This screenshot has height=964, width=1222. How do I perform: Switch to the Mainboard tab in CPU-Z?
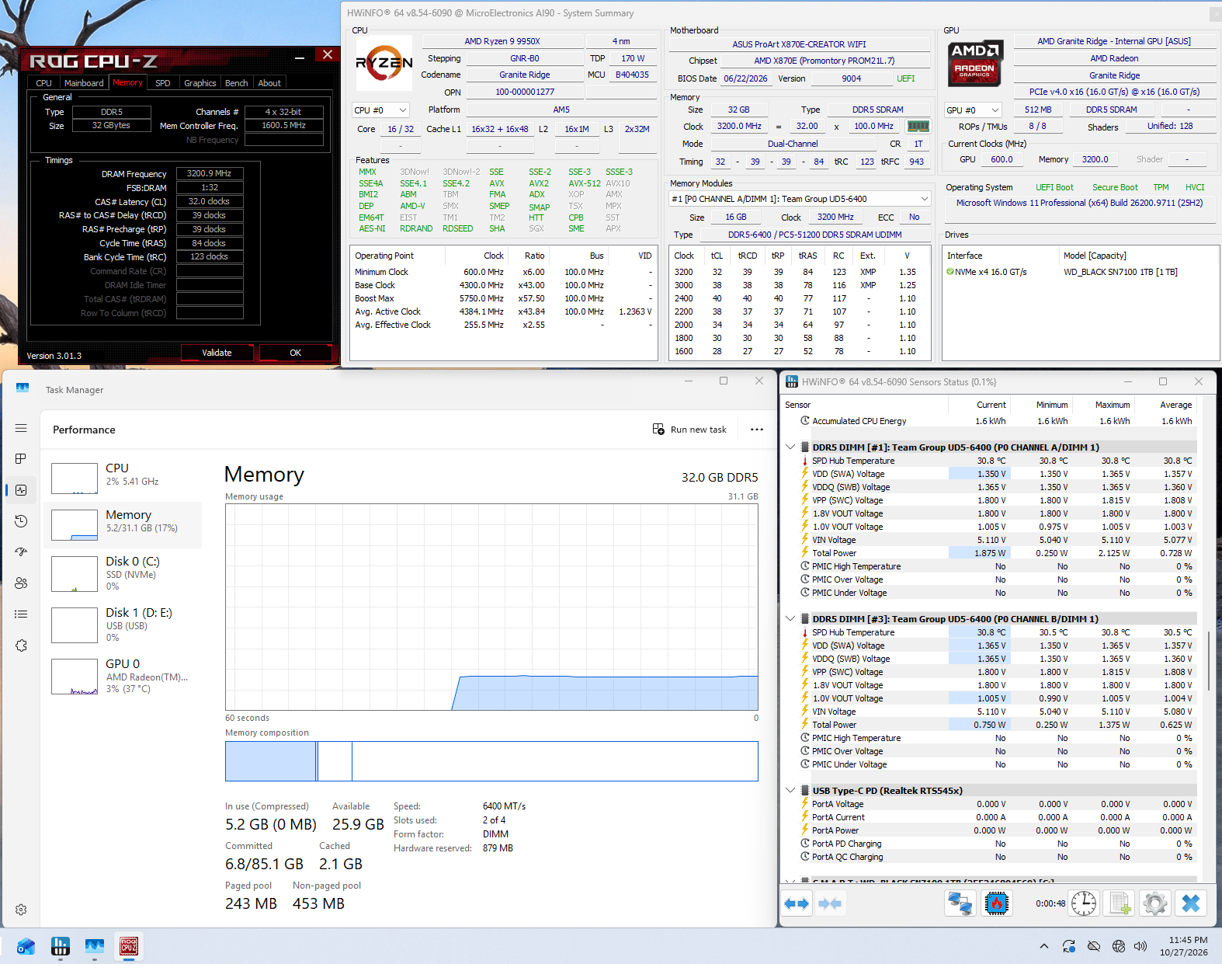pyautogui.click(x=84, y=83)
